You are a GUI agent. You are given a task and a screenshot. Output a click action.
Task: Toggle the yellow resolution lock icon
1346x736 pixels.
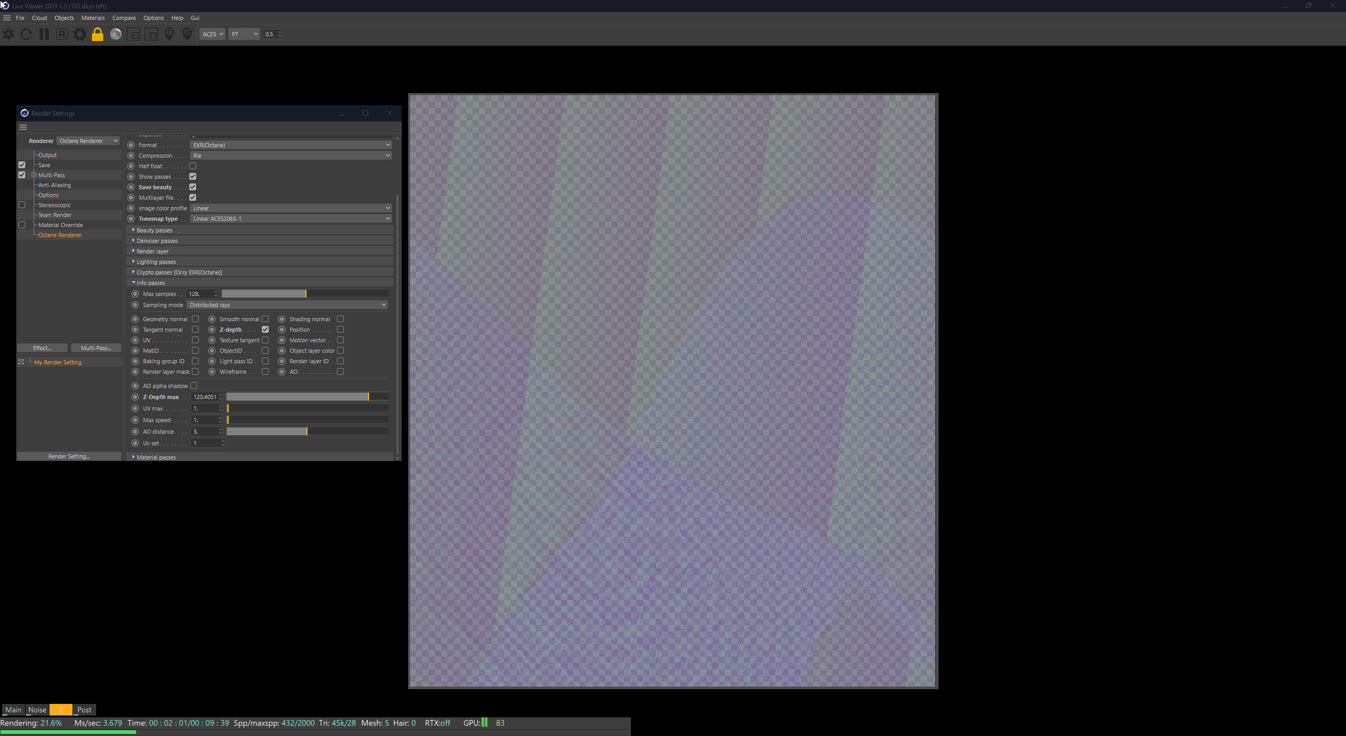click(98, 34)
